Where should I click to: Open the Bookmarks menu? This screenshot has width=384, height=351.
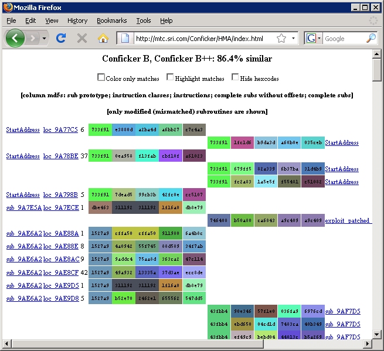pyautogui.click(x=111, y=21)
